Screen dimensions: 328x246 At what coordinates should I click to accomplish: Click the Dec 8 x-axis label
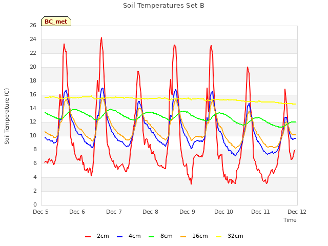pyautogui.click(x=150, y=212)
